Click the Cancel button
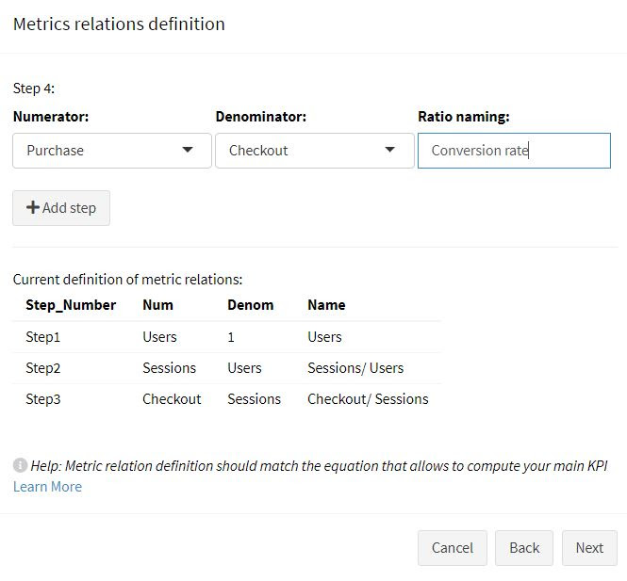This screenshot has height=581, width=627. [x=453, y=548]
